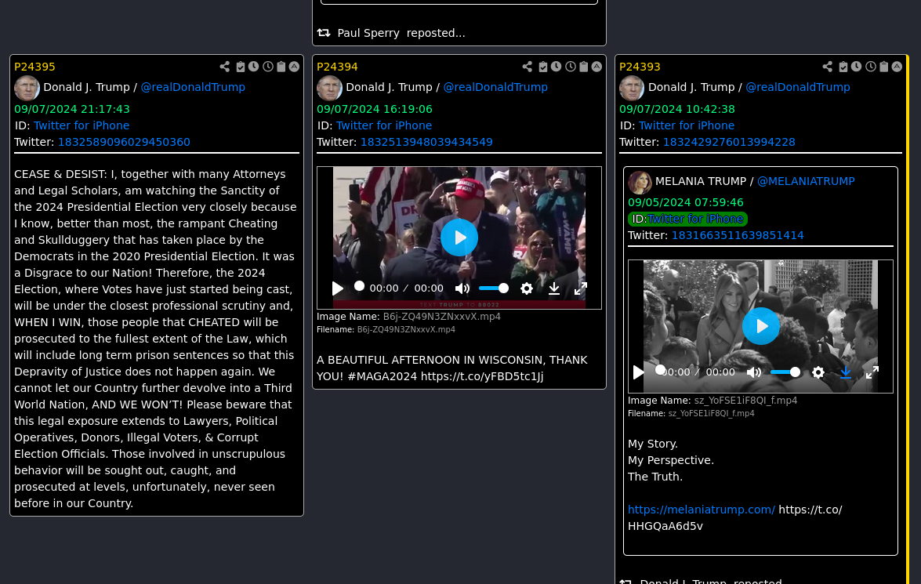Click outline clock icon on post P24393
This screenshot has width=921, height=584.
pyautogui.click(x=871, y=67)
